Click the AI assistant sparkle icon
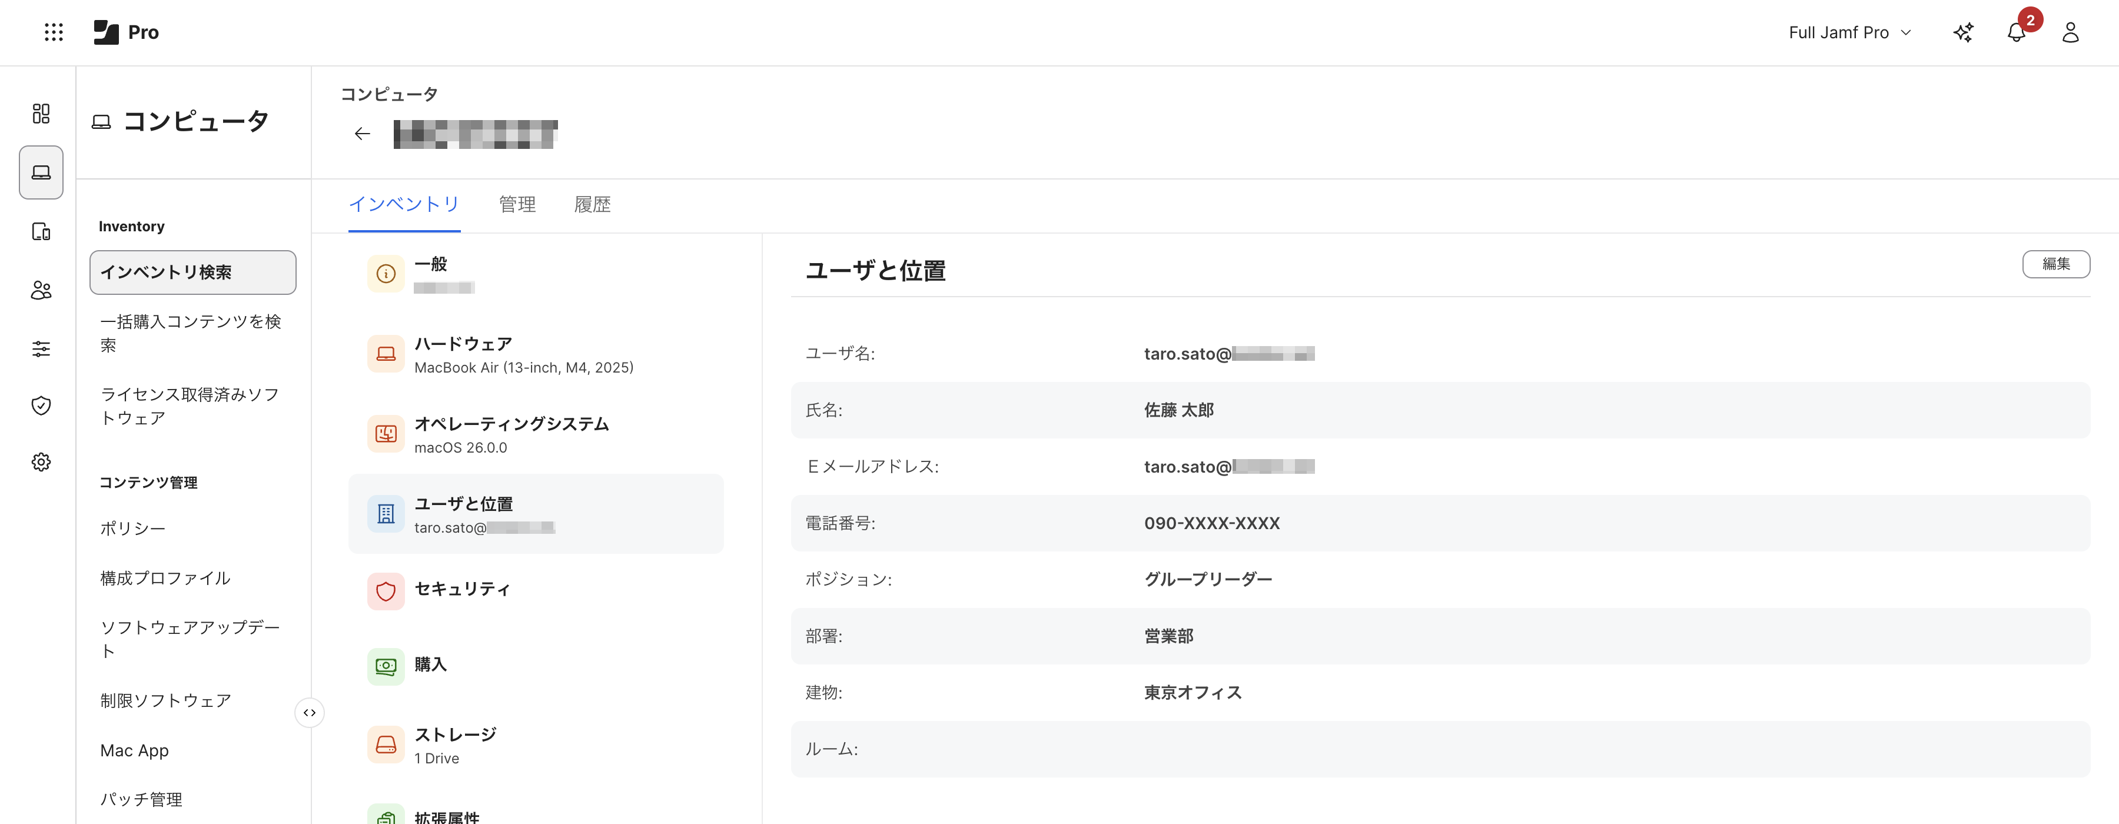This screenshot has width=2119, height=824. pyautogui.click(x=1962, y=32)
